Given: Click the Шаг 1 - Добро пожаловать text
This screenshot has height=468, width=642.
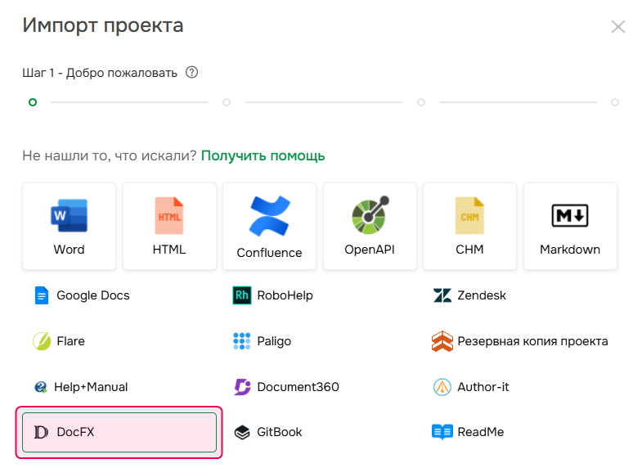Looking at the screenshot, I should click(x=100, y=73).
